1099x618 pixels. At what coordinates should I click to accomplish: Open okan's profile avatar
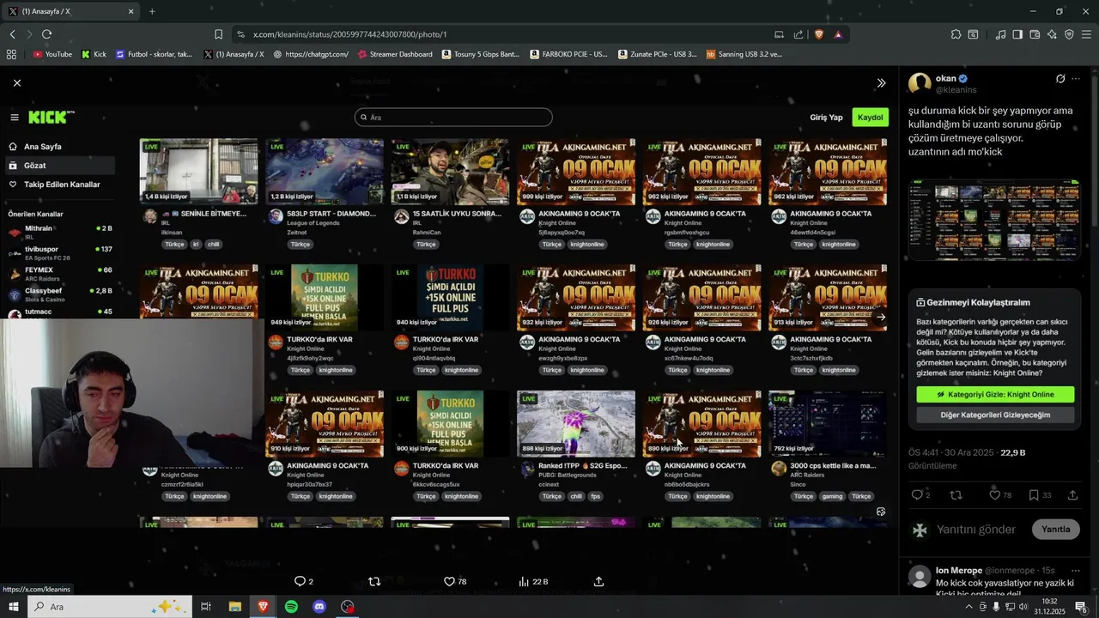pos(920,83)
